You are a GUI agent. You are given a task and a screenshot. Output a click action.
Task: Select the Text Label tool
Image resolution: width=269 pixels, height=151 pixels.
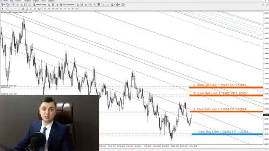point(34,9)
